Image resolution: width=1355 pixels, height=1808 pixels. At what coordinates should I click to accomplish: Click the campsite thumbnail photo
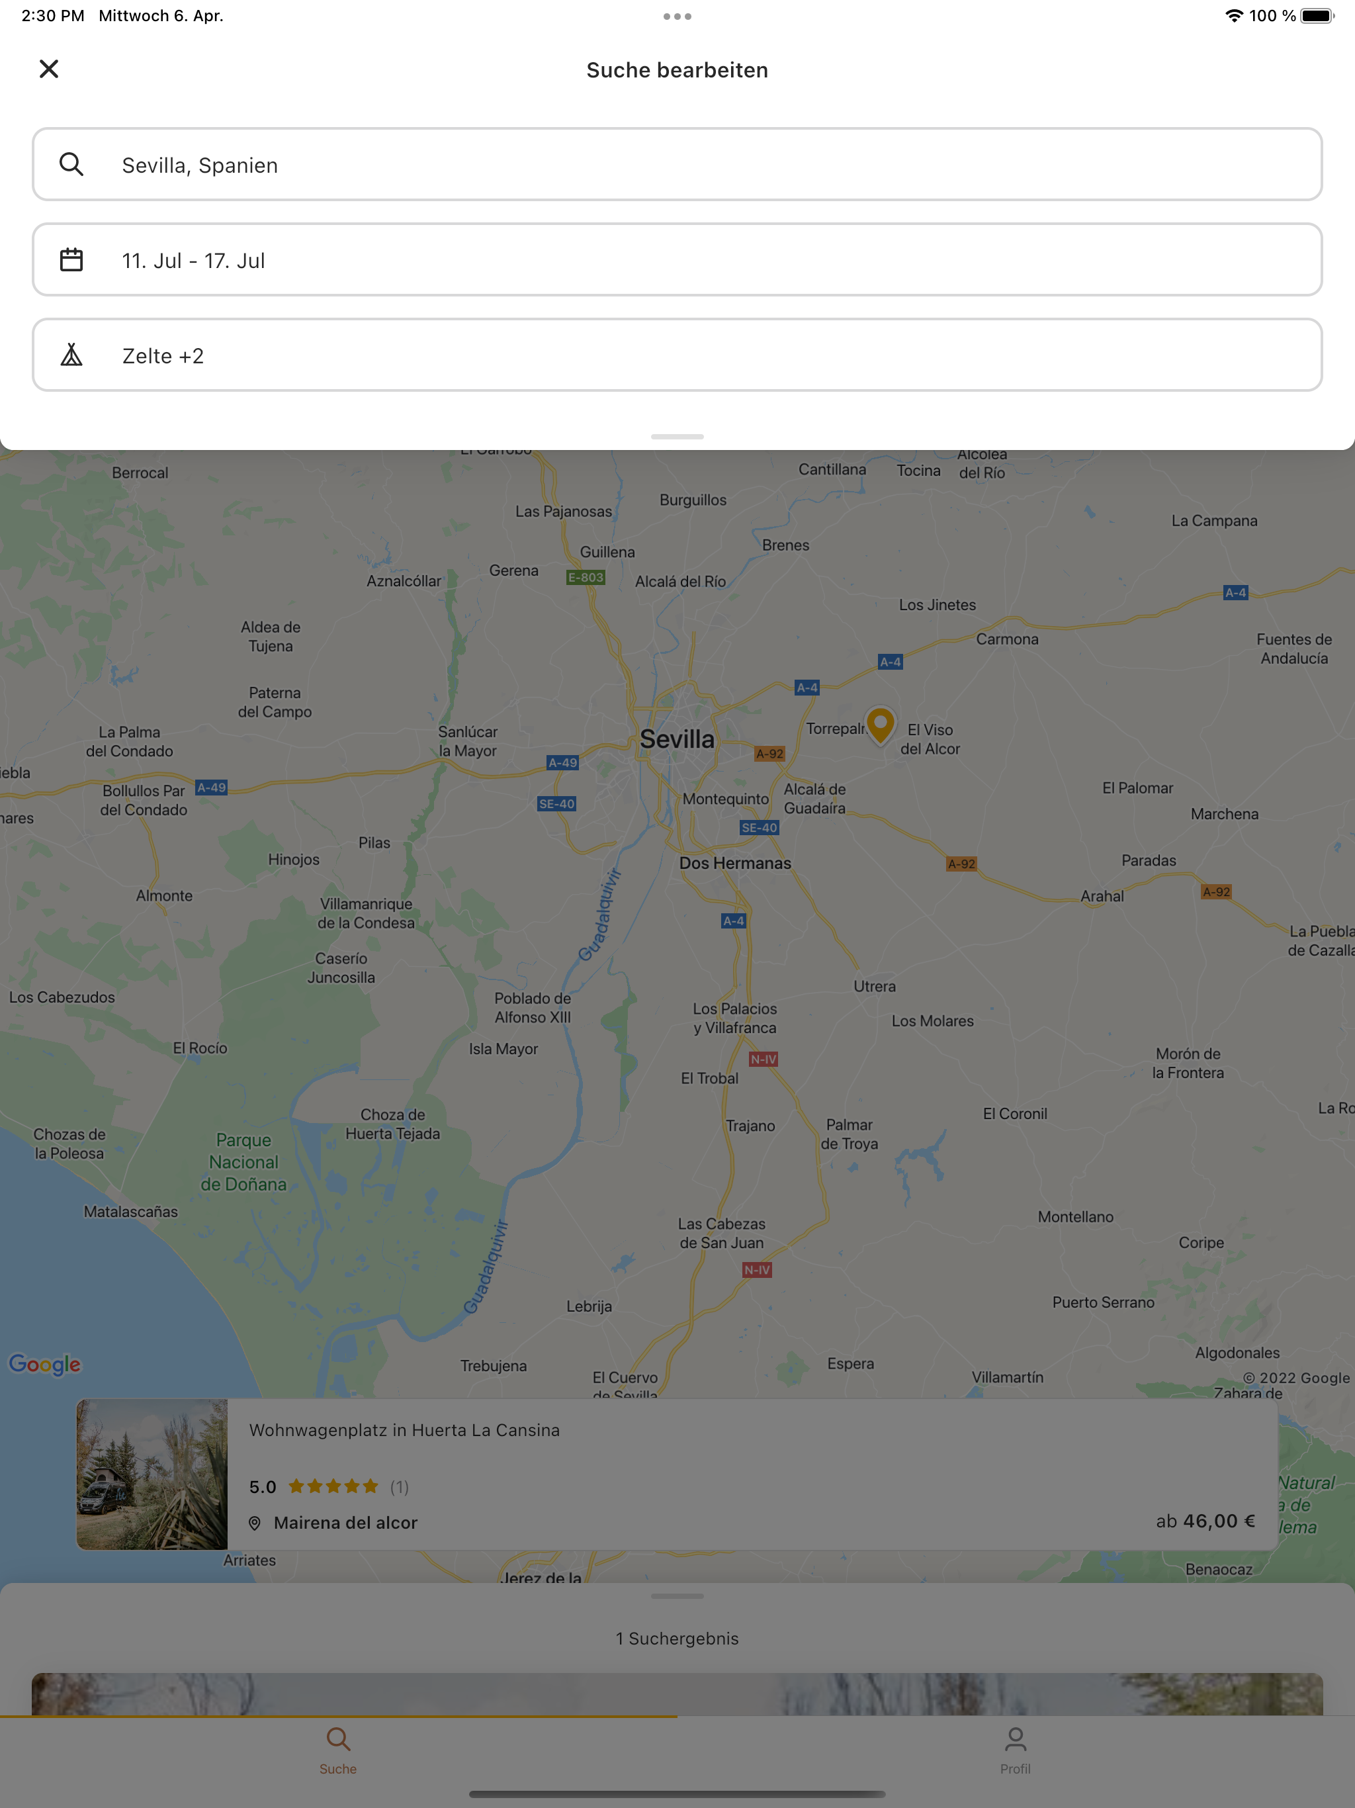click(x=152, y=1474)
